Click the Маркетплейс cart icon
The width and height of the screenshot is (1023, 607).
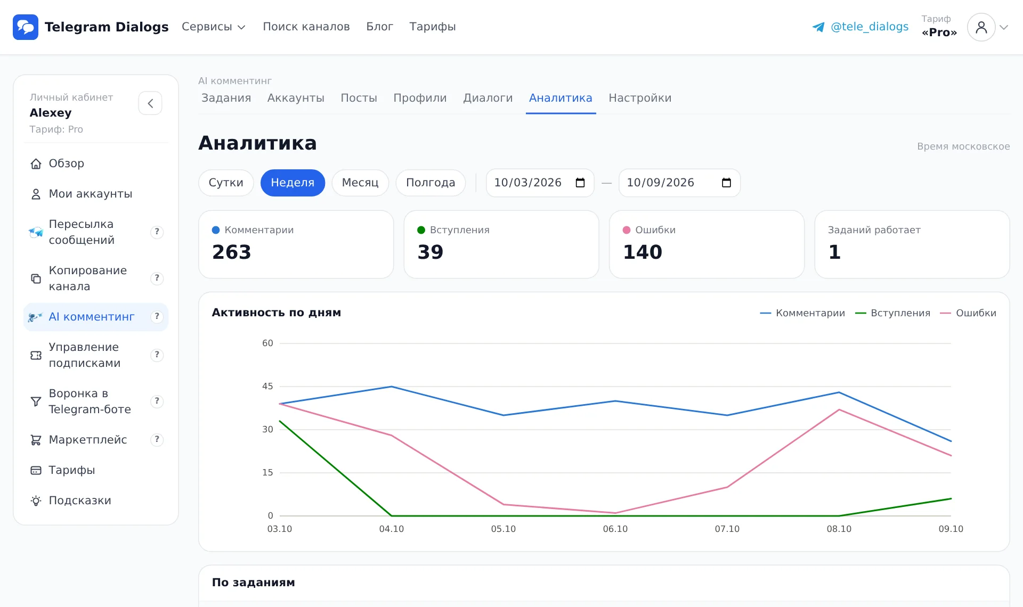36,440
